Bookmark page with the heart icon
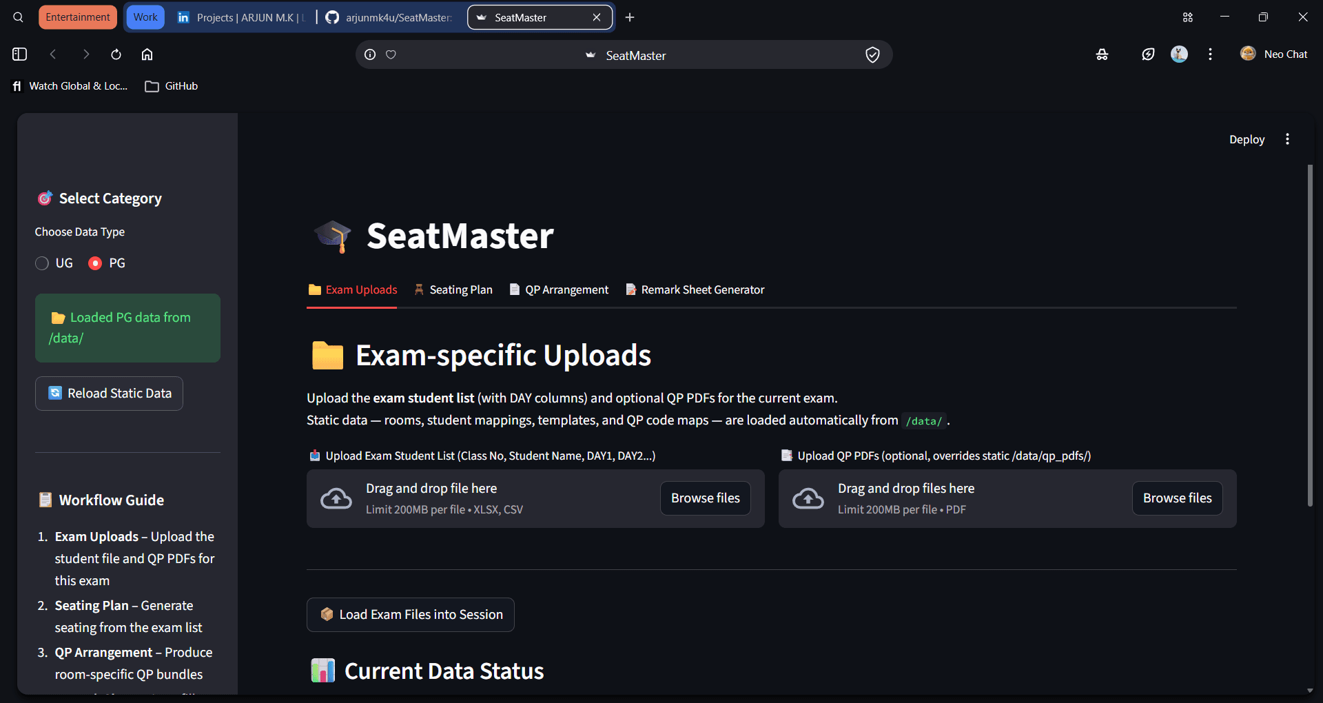This screenshot has height=703, width=1323. click(x=391, y=54)
